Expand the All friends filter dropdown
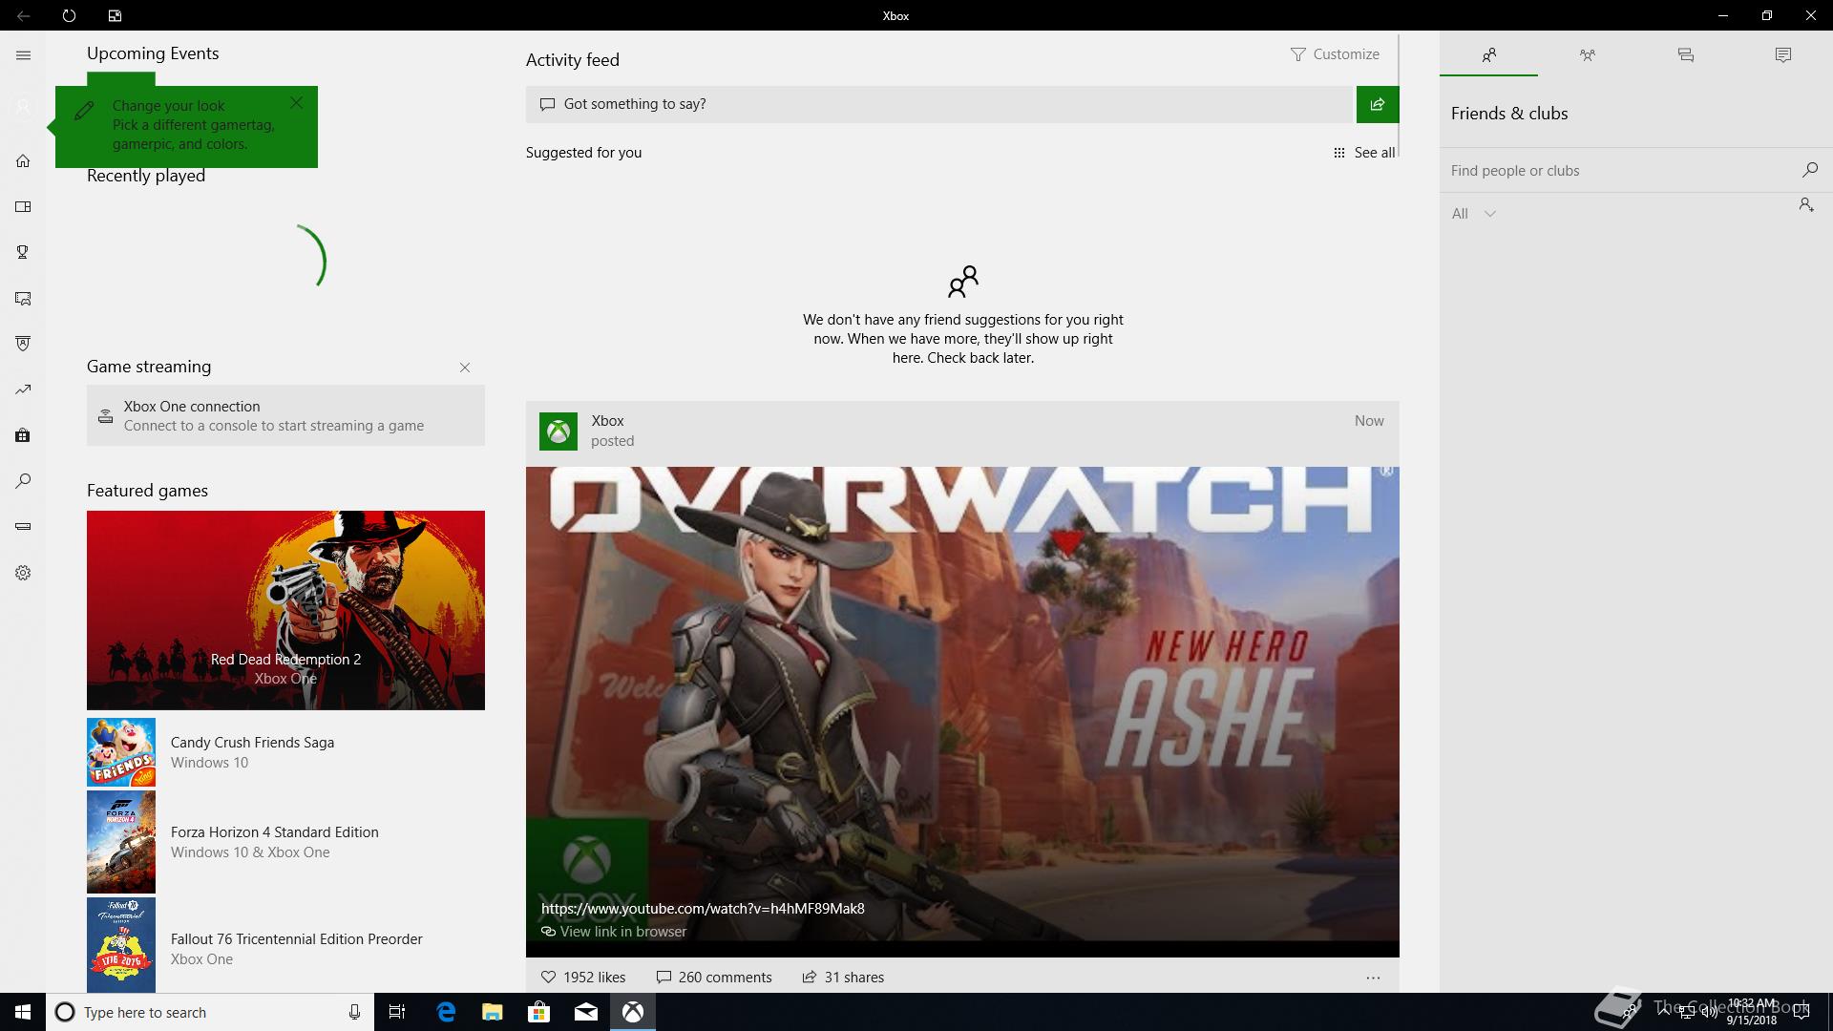1833x1031 pixels. 1473,214
